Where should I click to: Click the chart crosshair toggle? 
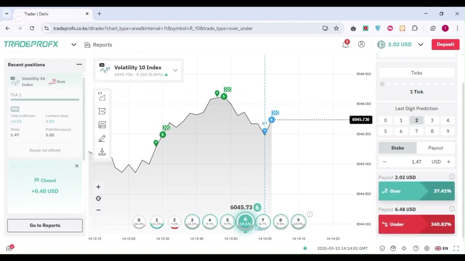click(98, 198)
